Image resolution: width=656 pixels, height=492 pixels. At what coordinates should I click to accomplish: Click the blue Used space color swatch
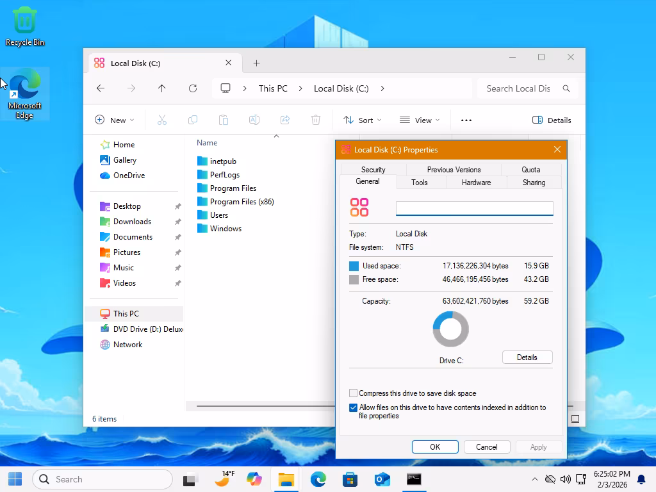pos(354,266)
